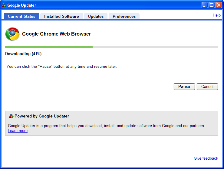
Task: Click the Google Updater window title text
Action: point(22,5)
